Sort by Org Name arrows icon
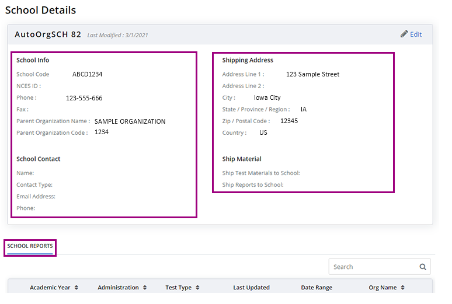Screen dimensions: 452x304 [403, 287]
